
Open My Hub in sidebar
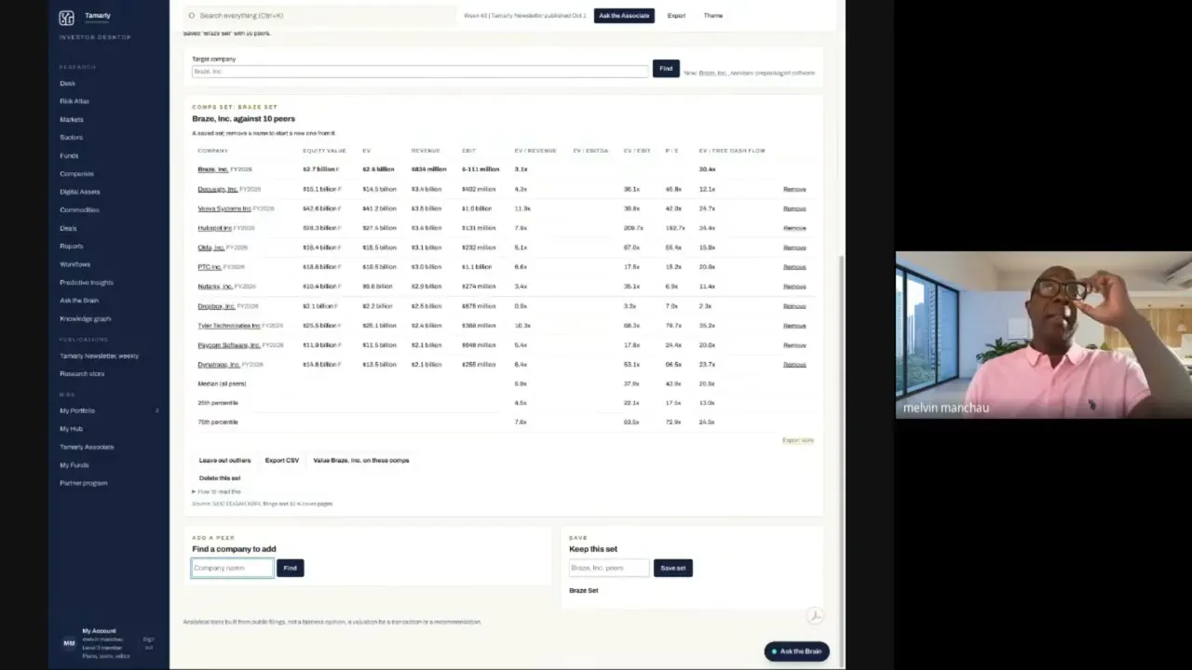(x=71, y=428)
